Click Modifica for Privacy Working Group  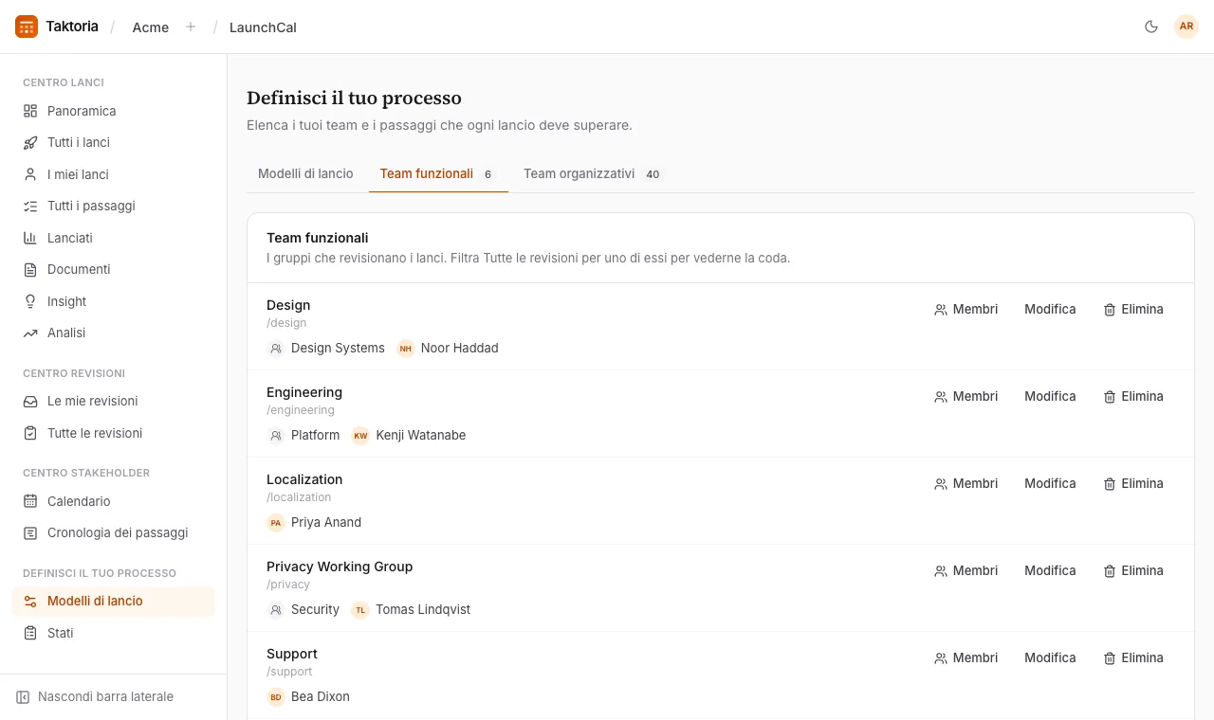tap(1050, 570)
